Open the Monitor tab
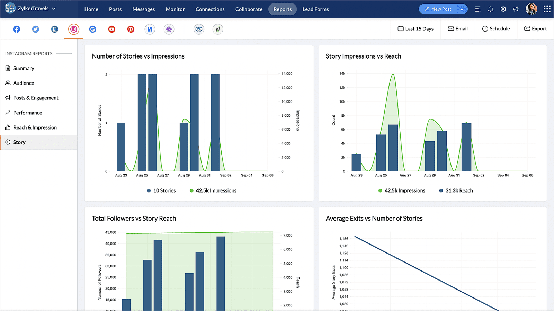 click(175, 9)
